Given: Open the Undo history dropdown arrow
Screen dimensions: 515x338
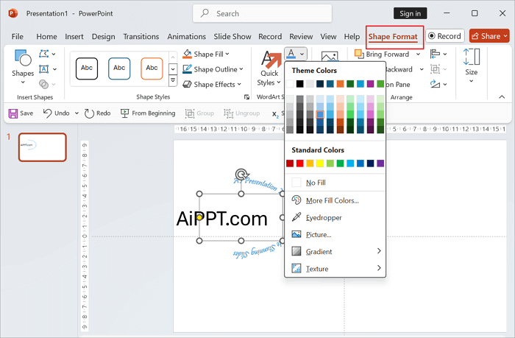Looking at the screenshot, I should [x=77, y=113].
